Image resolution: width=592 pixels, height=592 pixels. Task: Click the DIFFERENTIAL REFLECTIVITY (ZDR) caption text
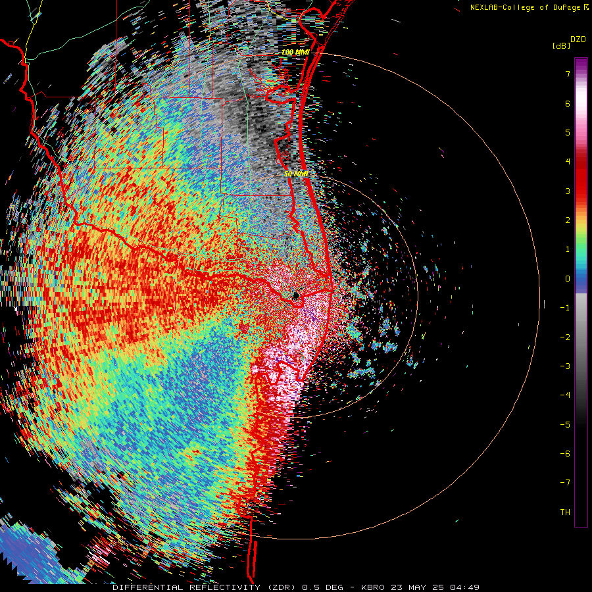click(x=207, y=587)
